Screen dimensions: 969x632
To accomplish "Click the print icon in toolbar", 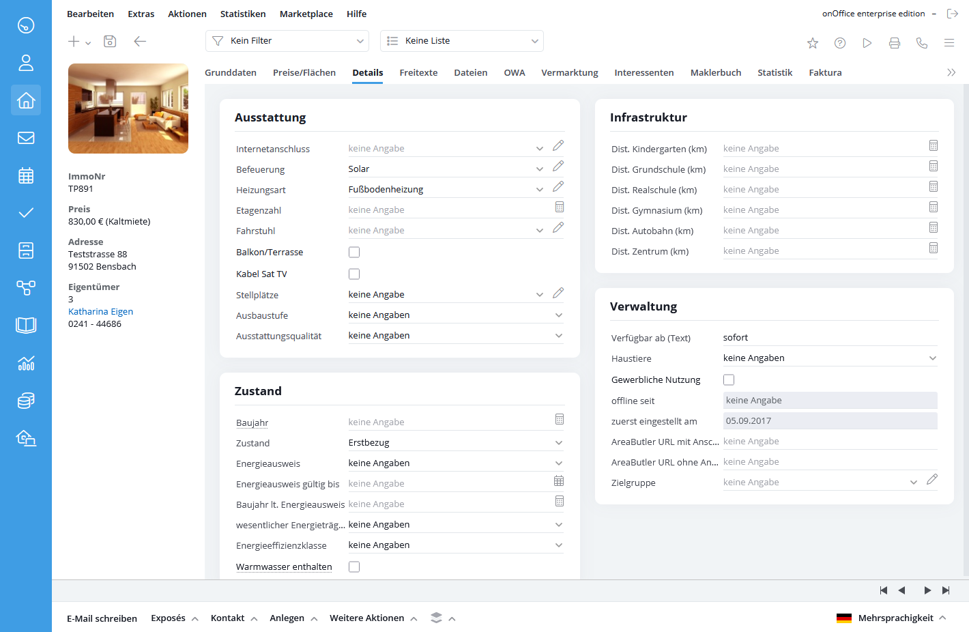I will (x=895, y=43).
